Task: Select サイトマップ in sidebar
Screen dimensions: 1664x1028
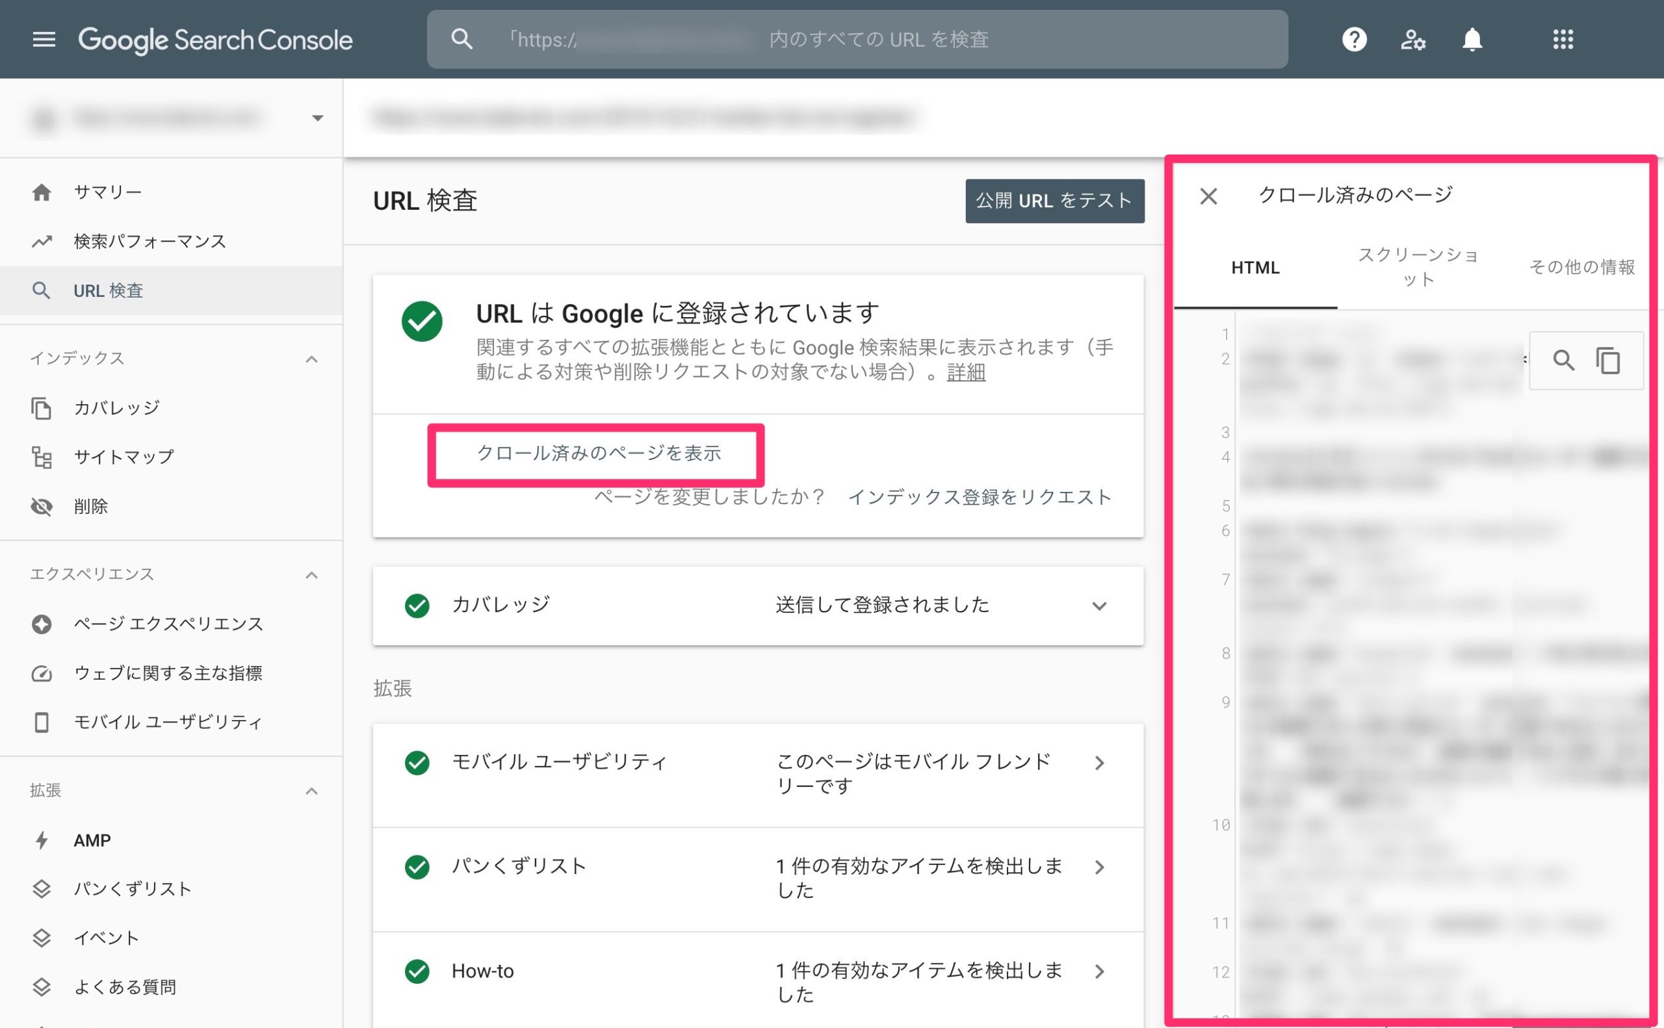Action: tap(172, 457)
